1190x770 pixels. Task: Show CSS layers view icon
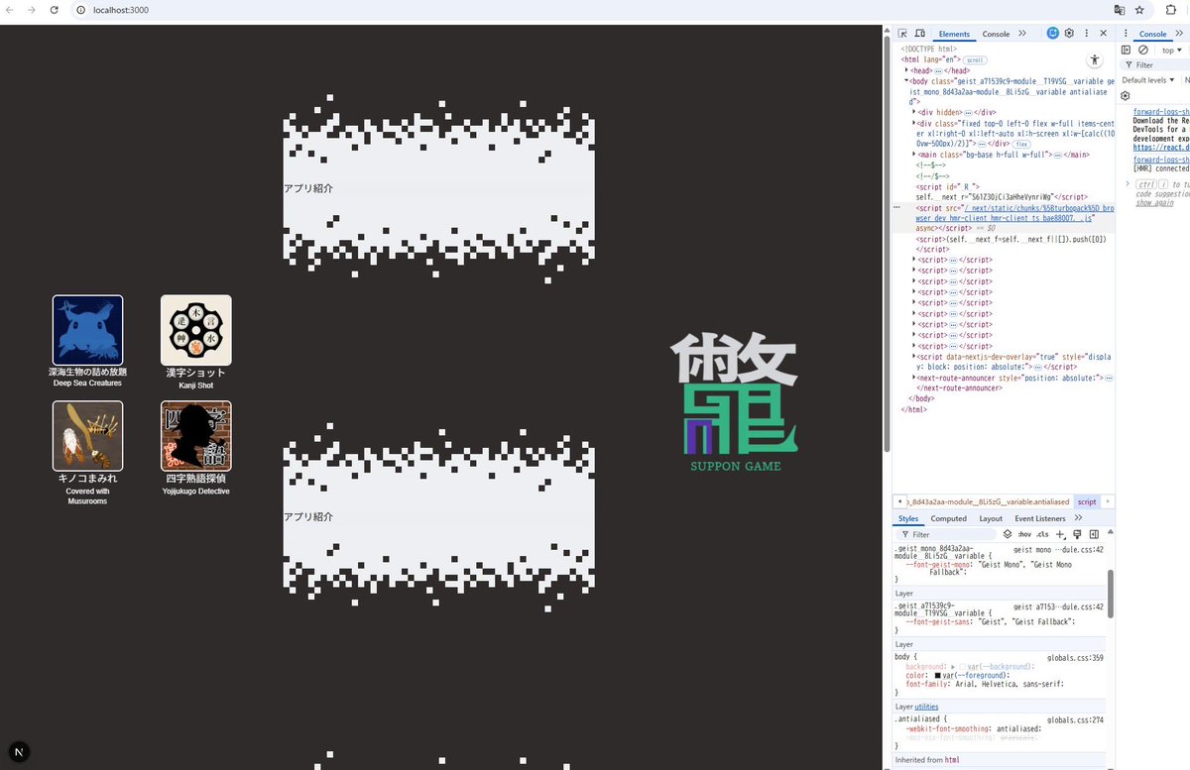click(x=1008, y=534)
